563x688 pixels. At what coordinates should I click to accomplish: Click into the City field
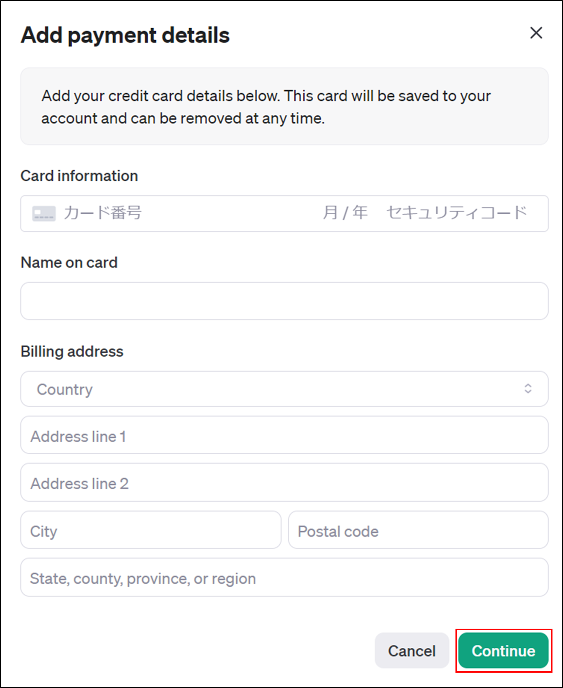point(151,530)
